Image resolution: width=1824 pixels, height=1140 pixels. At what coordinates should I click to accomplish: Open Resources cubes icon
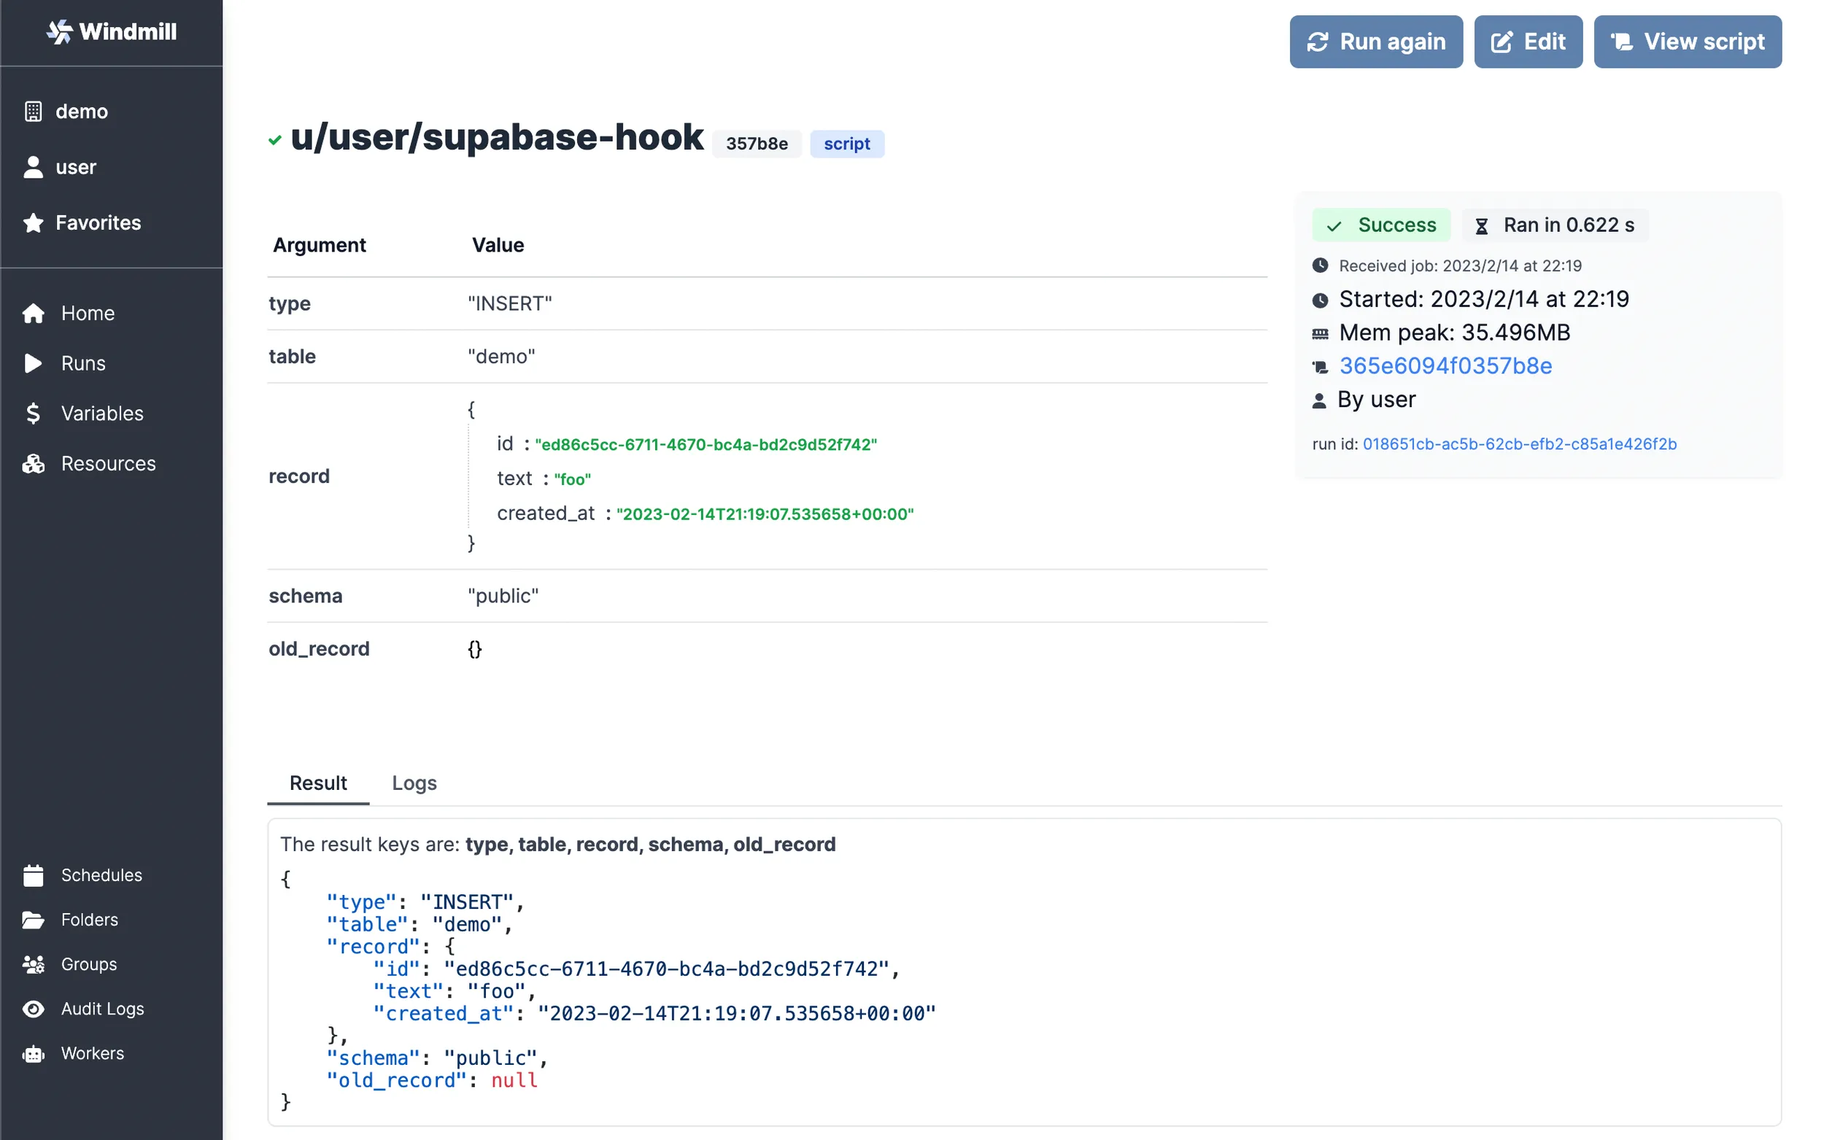coord(33,464)
